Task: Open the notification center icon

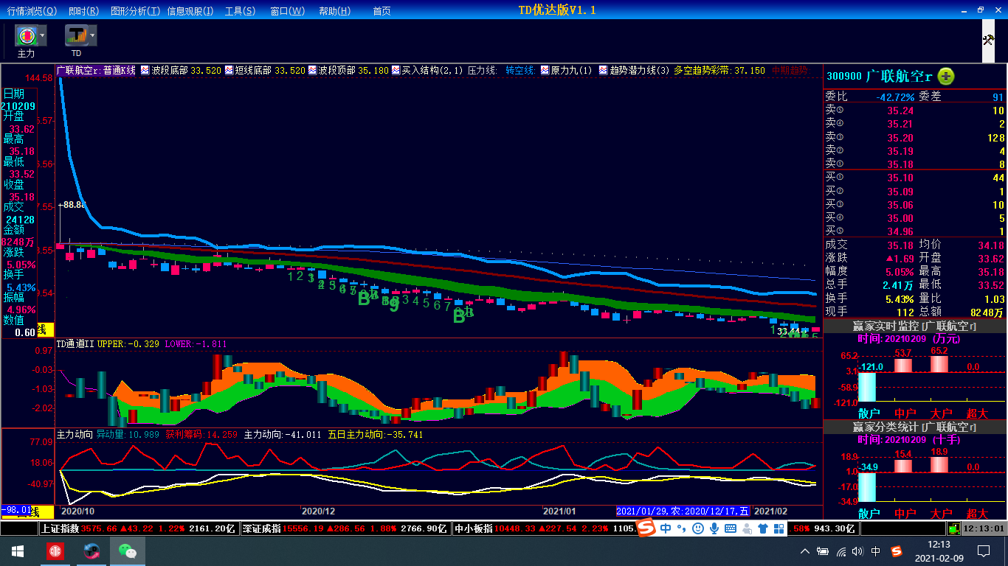Action: tap(983, 551)
